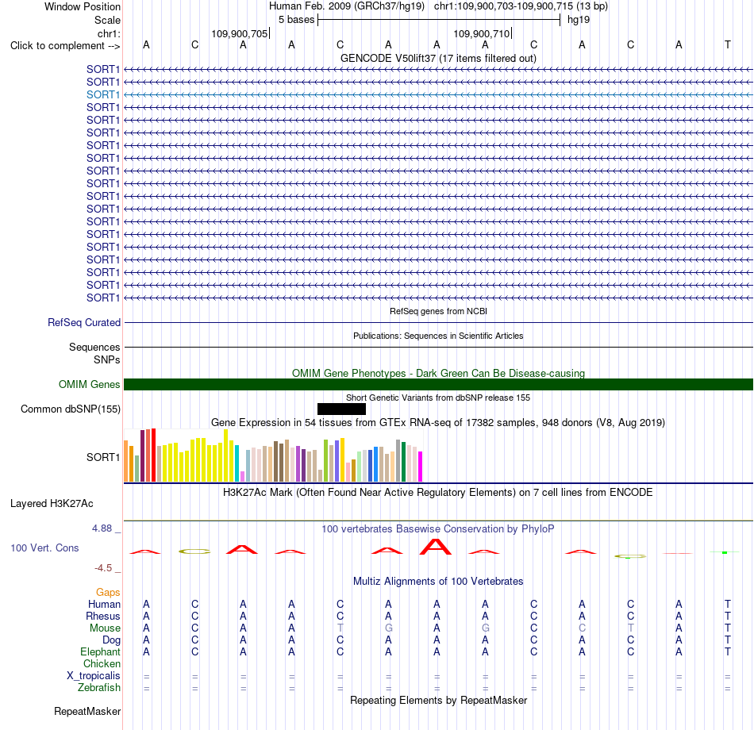Select the Rhesus alignment row label
The width and height of the screenshot is (754, 730).
pos(103,616)
